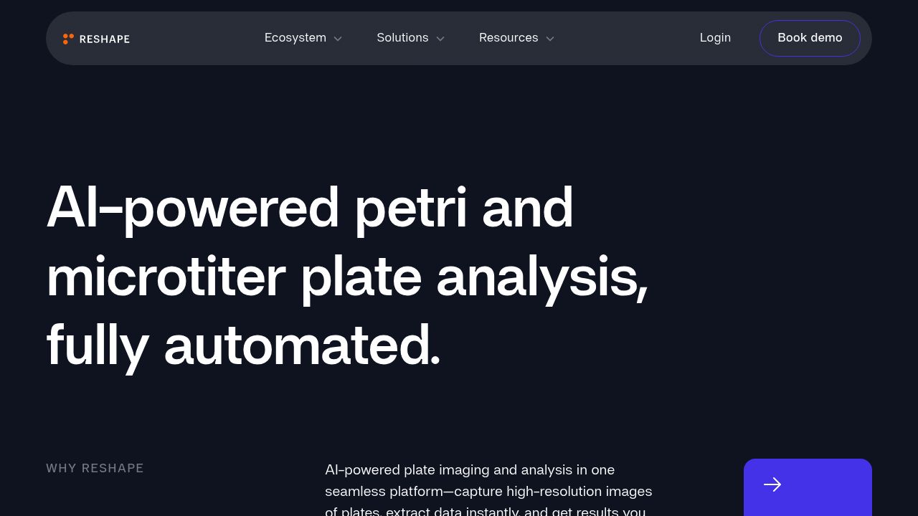Viewport: 918px width, 516px height.
Task: Click the word "petri" in the headline
Action: tap(410, 208)
